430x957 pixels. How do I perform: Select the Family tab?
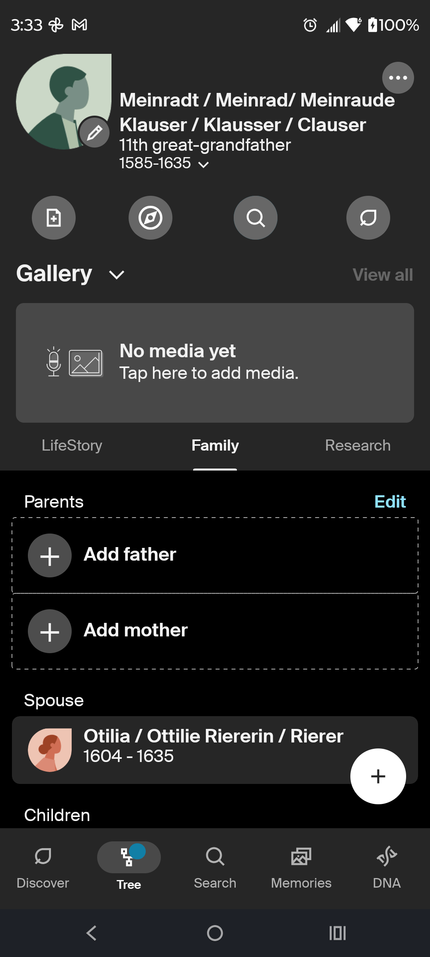pos(215,445)
